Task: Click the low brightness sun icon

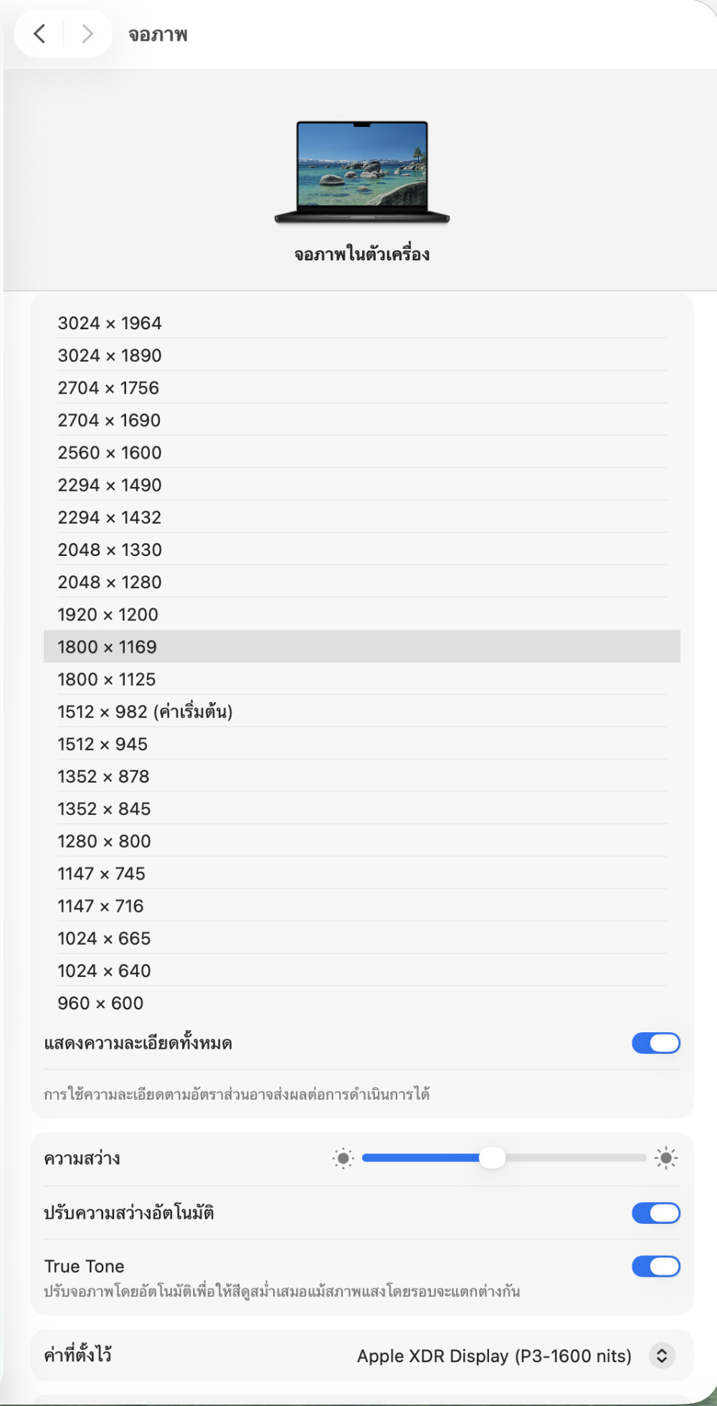Action: [343, 1158]
